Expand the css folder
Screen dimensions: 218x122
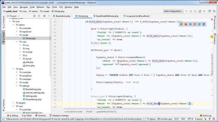point(20,45)
